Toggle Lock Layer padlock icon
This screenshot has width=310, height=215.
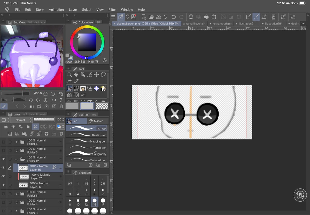click(x=28, y=127)
